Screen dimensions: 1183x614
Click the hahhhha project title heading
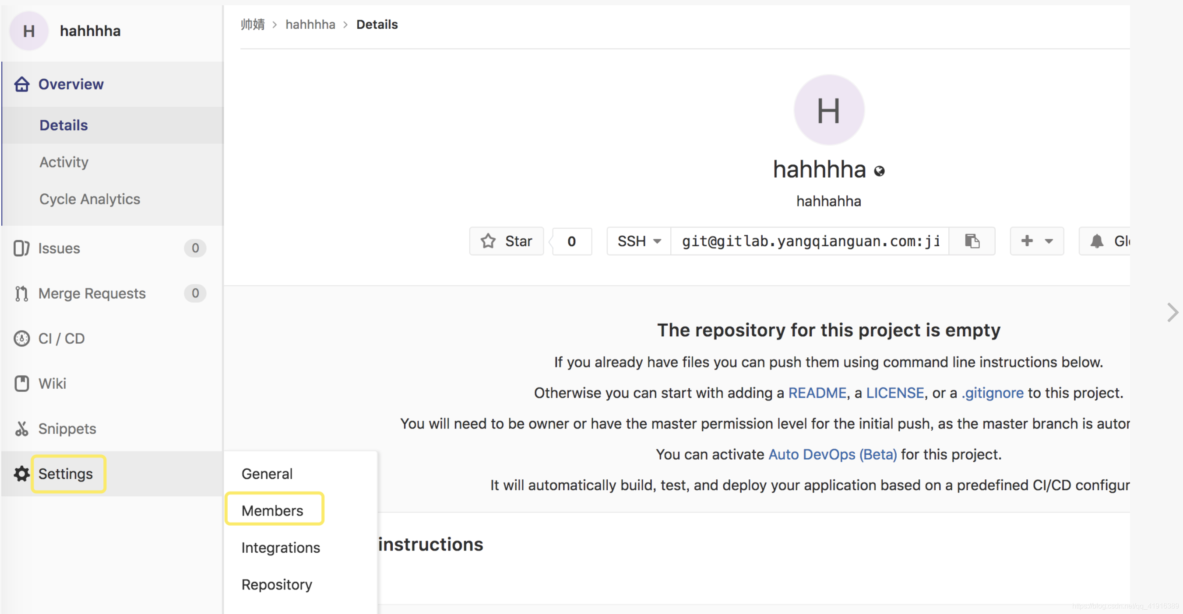click(819, 170)
